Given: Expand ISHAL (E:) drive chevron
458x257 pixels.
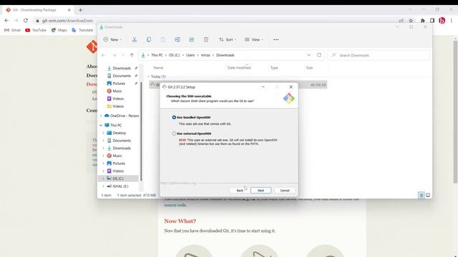Looking at the screenshot, I should click(103, 186).
